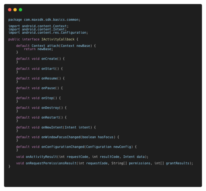Click the onRequestPermissionsResult method name
The width and height of the screenshot is (206, 191).
pos(51,163)
